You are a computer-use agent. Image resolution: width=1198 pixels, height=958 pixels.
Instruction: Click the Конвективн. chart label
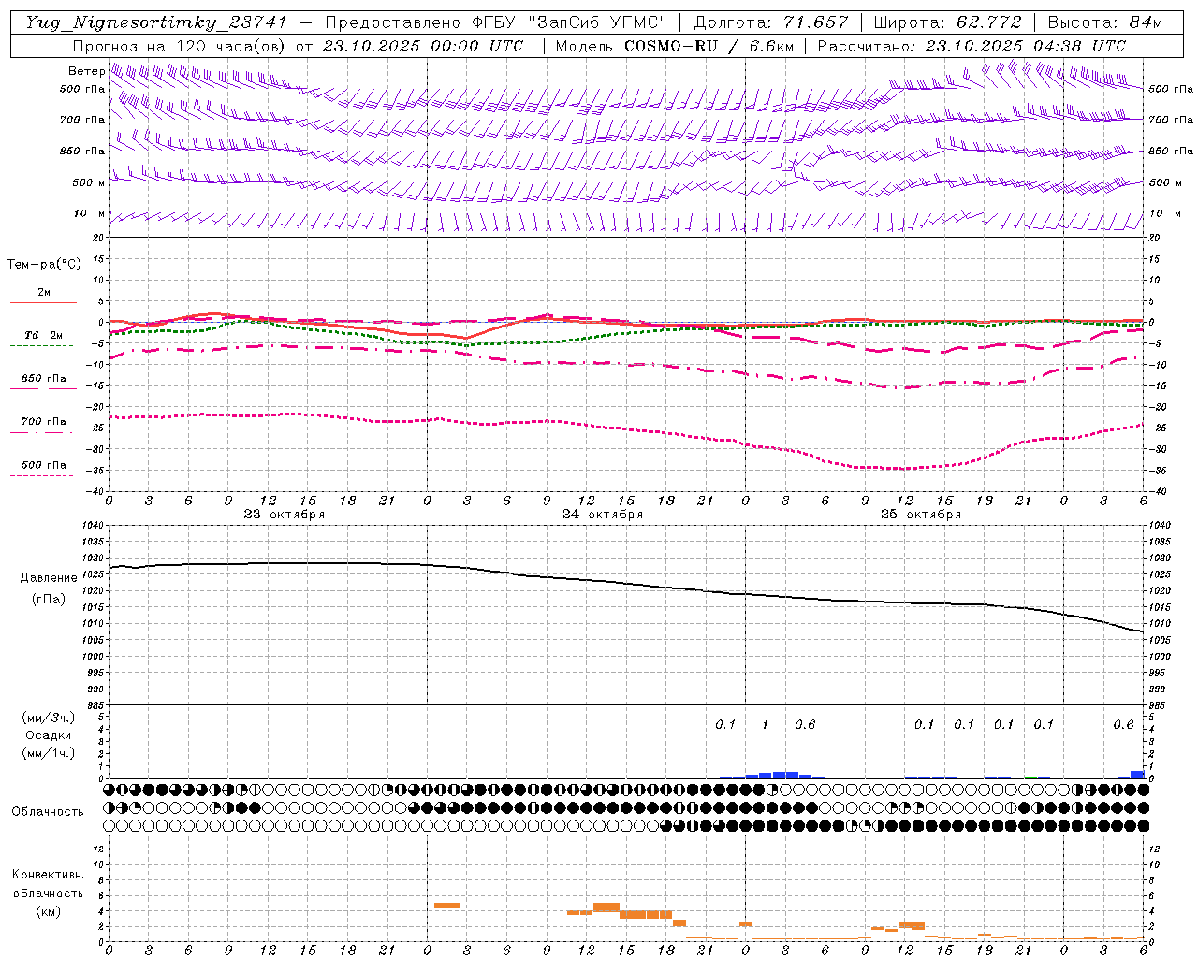coord(49,875)
